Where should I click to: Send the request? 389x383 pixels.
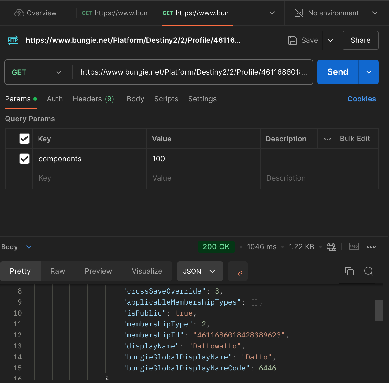pos(338,72)
